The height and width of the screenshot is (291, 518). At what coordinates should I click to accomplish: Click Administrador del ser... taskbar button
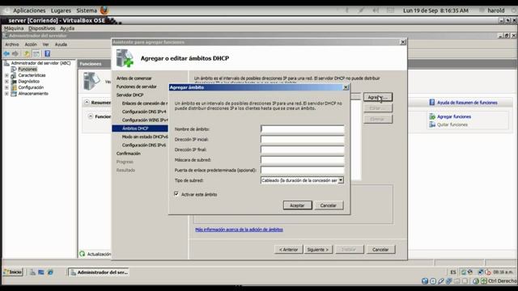pyautogui.click(x=99, y=272)
